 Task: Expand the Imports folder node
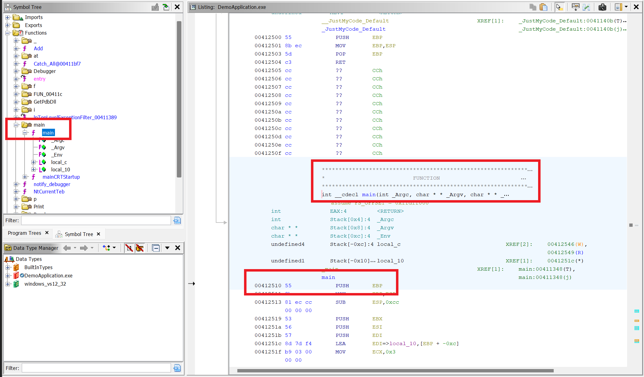pos(8,17)
